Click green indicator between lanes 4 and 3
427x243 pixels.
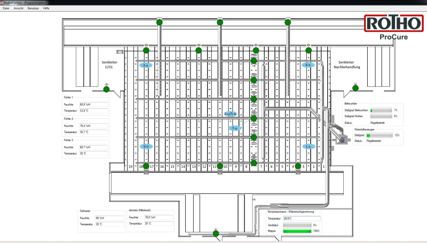tap(298, 166)
